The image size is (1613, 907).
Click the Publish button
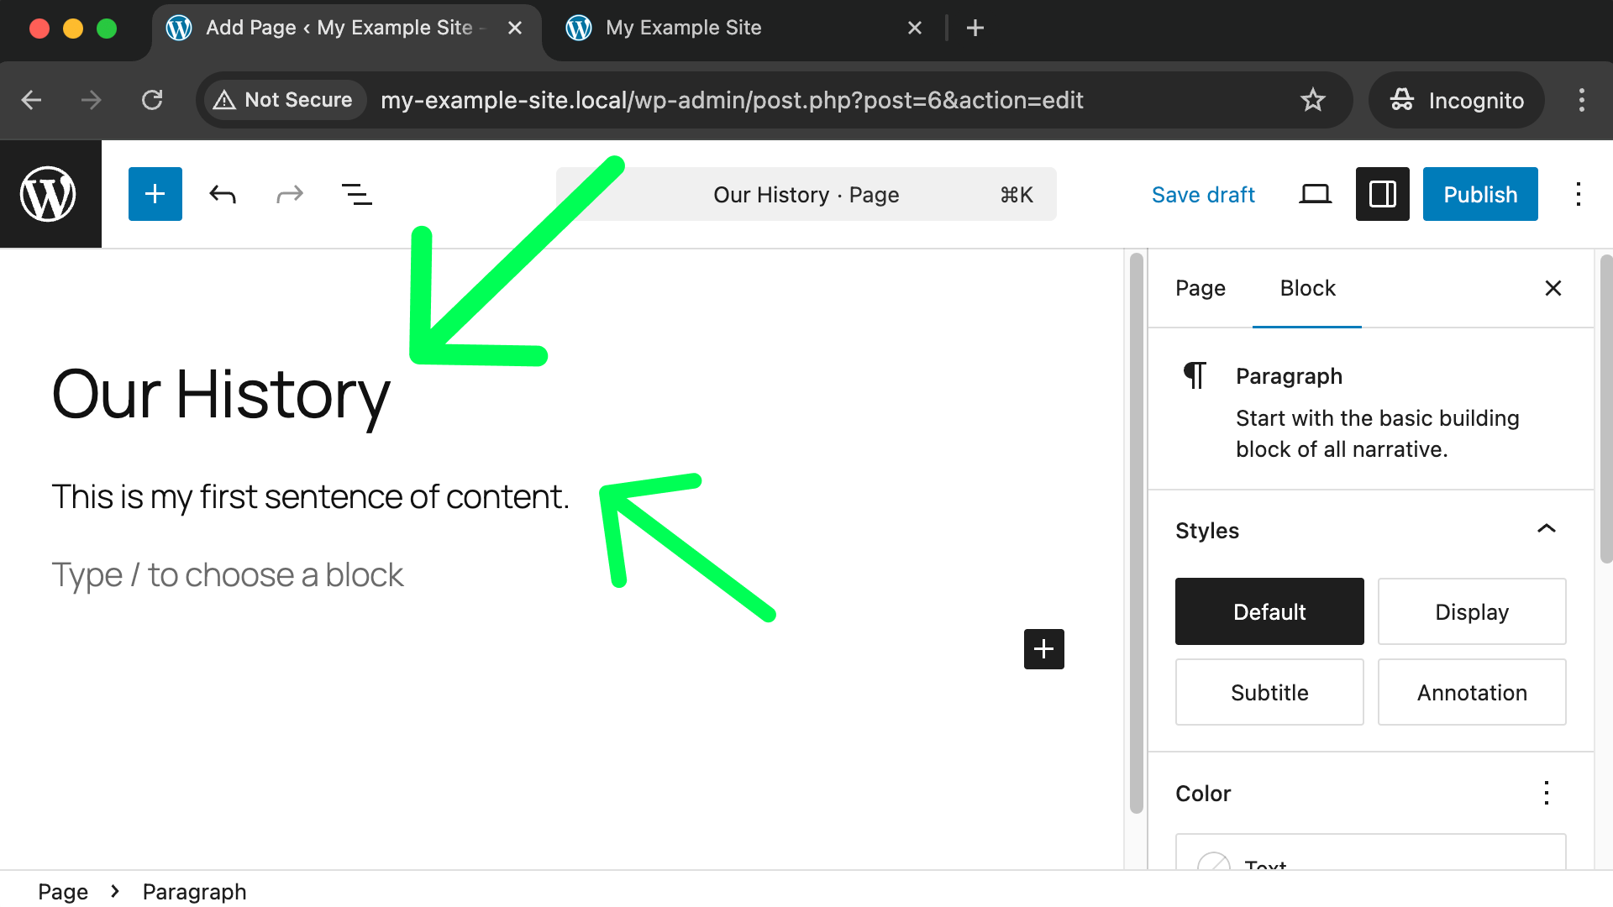point(1479,194)
